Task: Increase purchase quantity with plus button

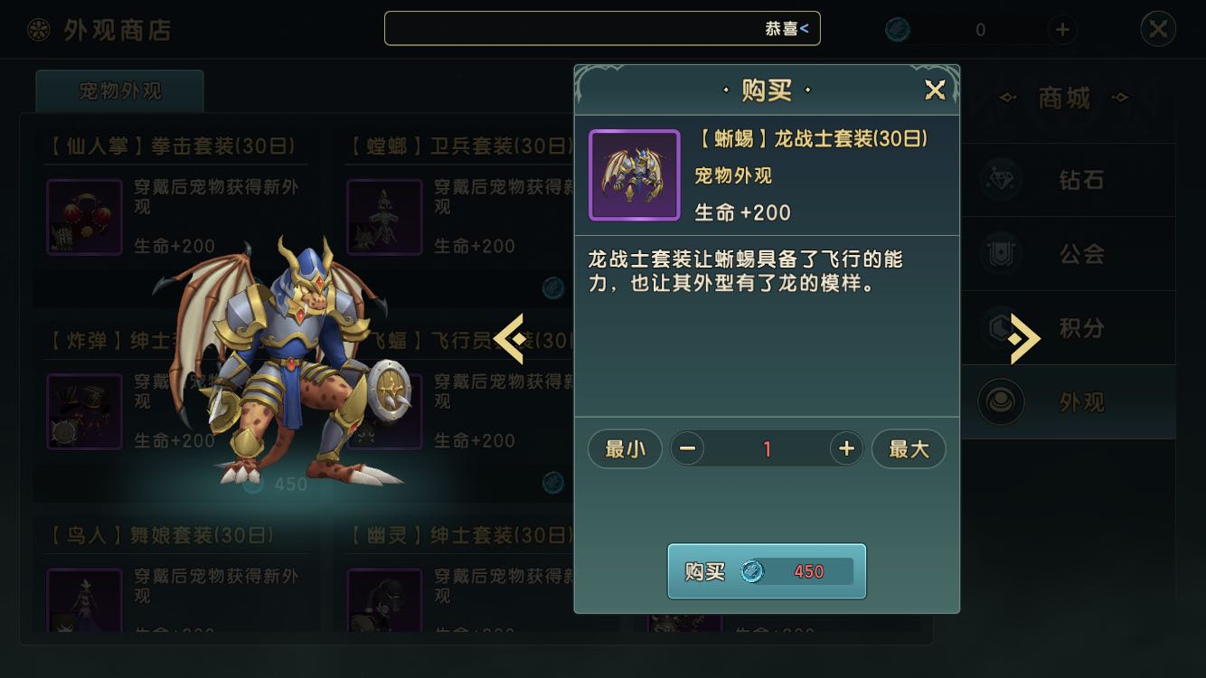Action: pos(846,448)
